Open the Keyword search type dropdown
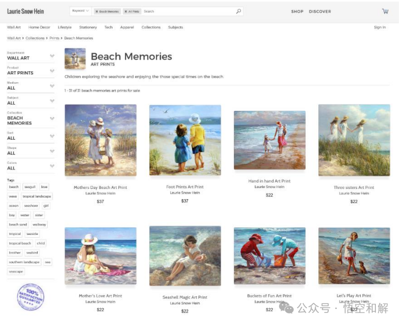 [81, 11]
